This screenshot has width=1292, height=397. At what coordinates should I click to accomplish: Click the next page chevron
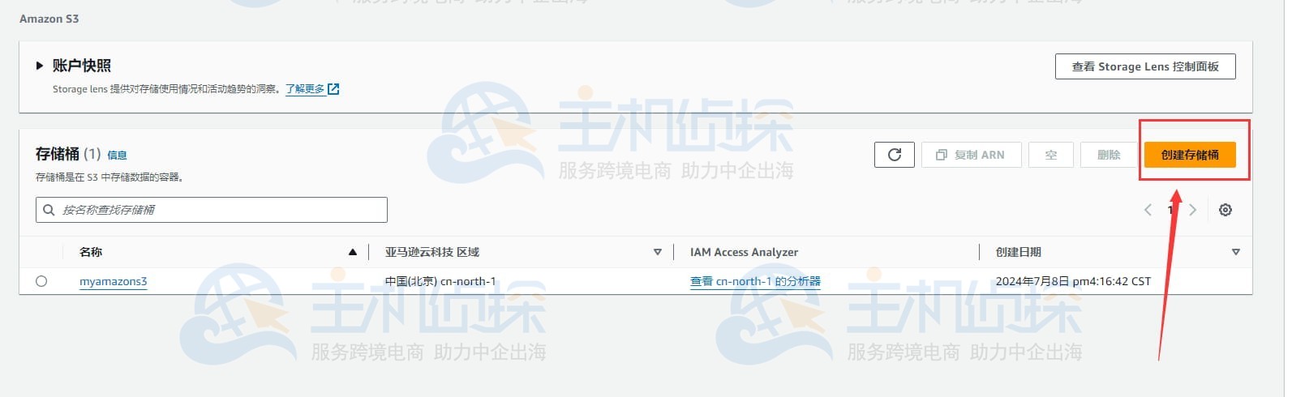(x=1192, y=210)
